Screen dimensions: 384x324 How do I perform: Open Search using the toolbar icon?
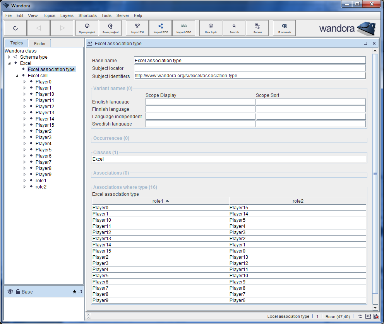coord(234,28)
